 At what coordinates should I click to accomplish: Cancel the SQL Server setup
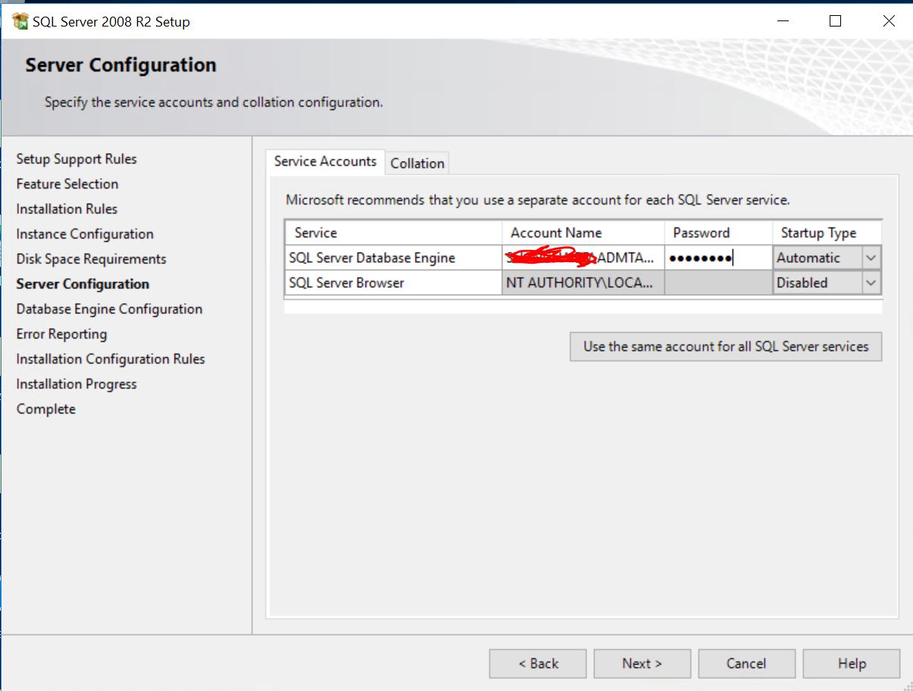tap(747, 664)
